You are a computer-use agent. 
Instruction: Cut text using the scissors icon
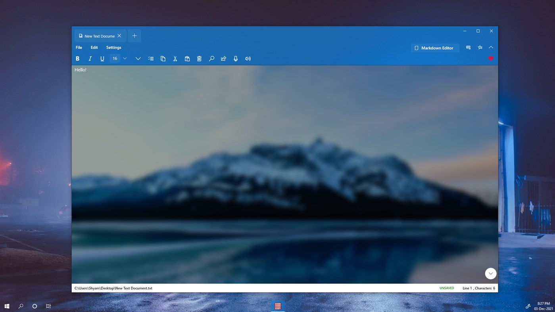175,58
